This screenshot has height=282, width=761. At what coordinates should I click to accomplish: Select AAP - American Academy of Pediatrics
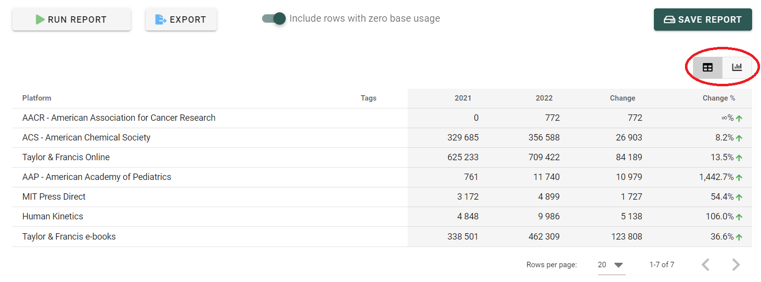[x=97, y=177]
